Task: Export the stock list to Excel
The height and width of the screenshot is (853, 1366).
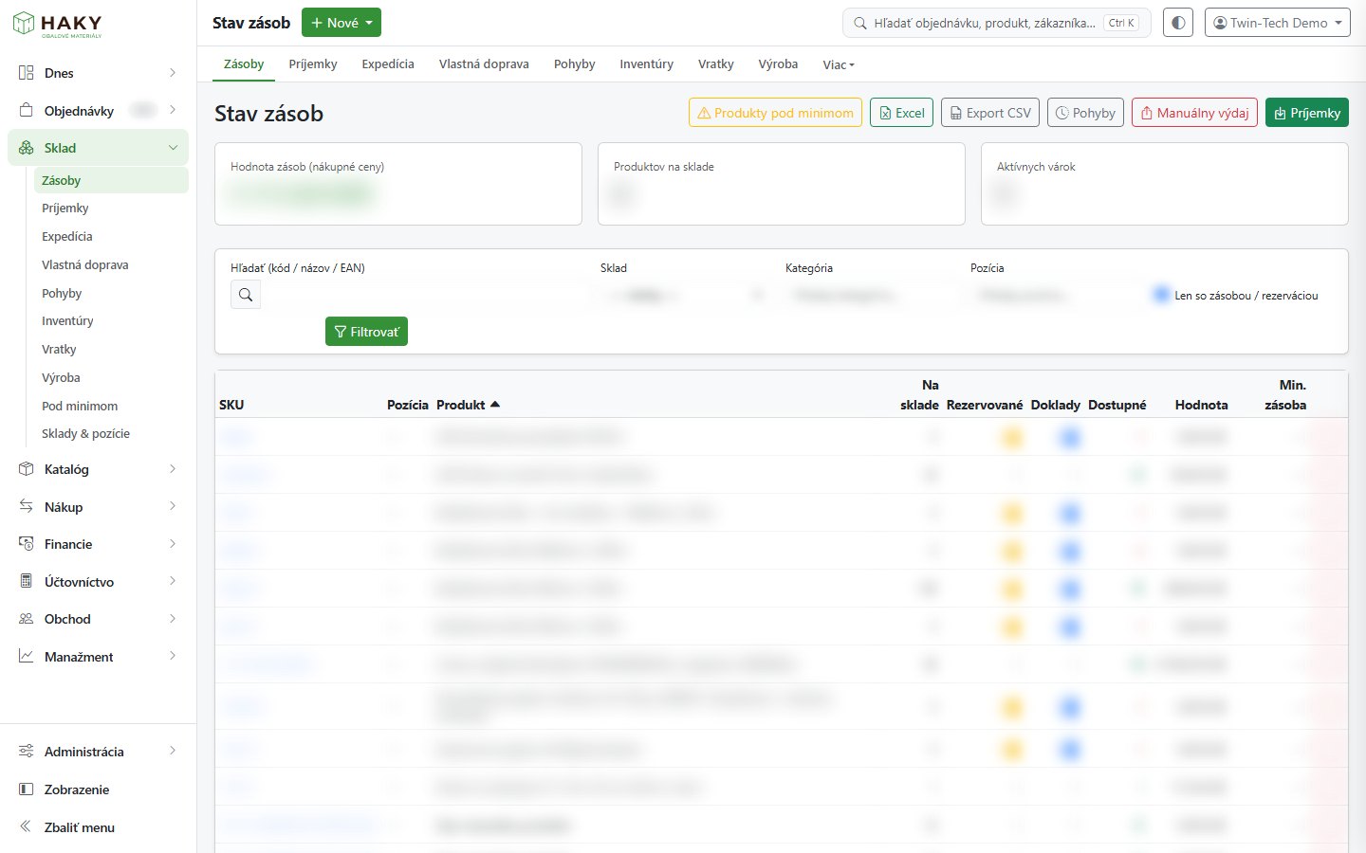Action: (901, 113)
